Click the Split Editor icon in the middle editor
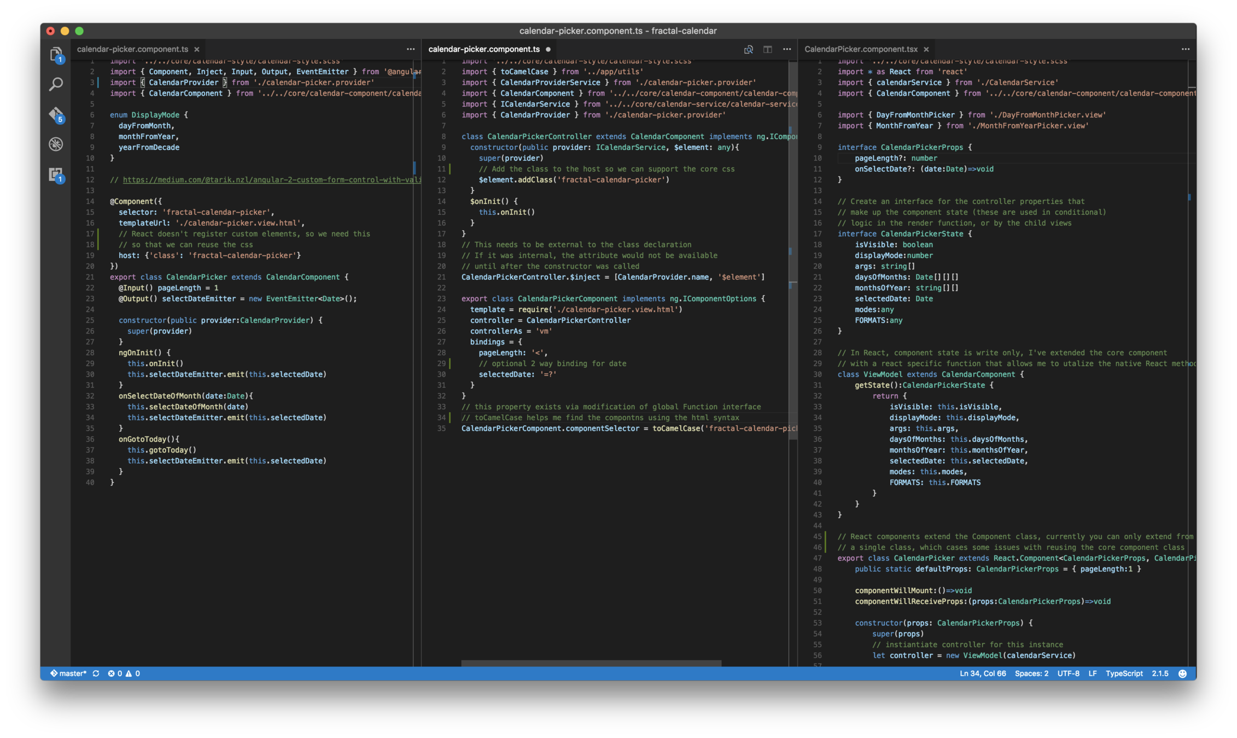This screenshot has height=738, width=1237. [x=768, y=49]
